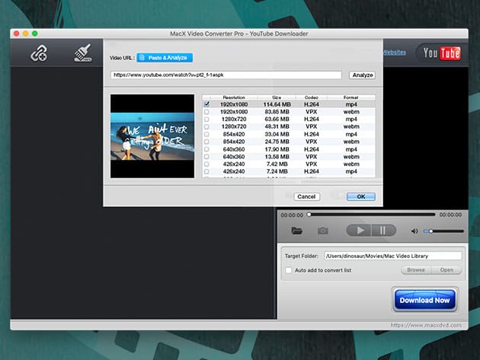Screen dimensions: 480x360
Task: Click the volume slider
Action: (x=443, y=231)
